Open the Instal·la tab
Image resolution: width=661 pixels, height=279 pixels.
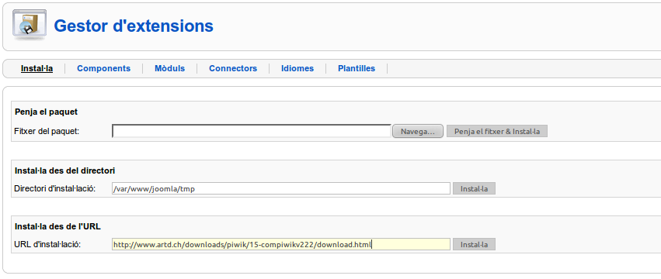point(37,68)
